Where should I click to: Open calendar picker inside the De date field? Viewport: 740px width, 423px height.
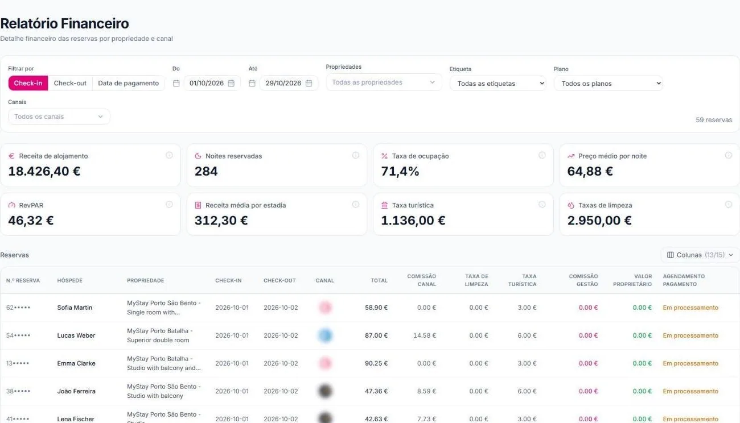(x=231, y=83)
